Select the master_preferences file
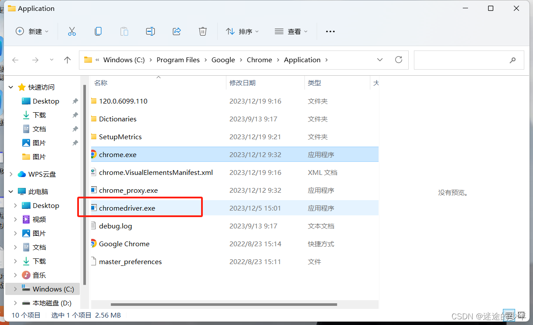Screen dimensions: 533x325 (x=234, y=261)
